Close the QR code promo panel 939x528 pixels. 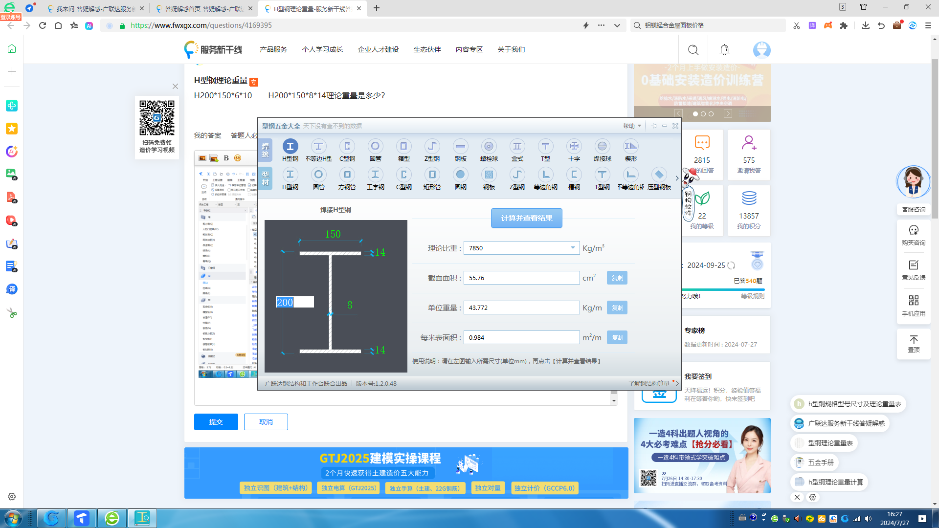tap(175, 87)
